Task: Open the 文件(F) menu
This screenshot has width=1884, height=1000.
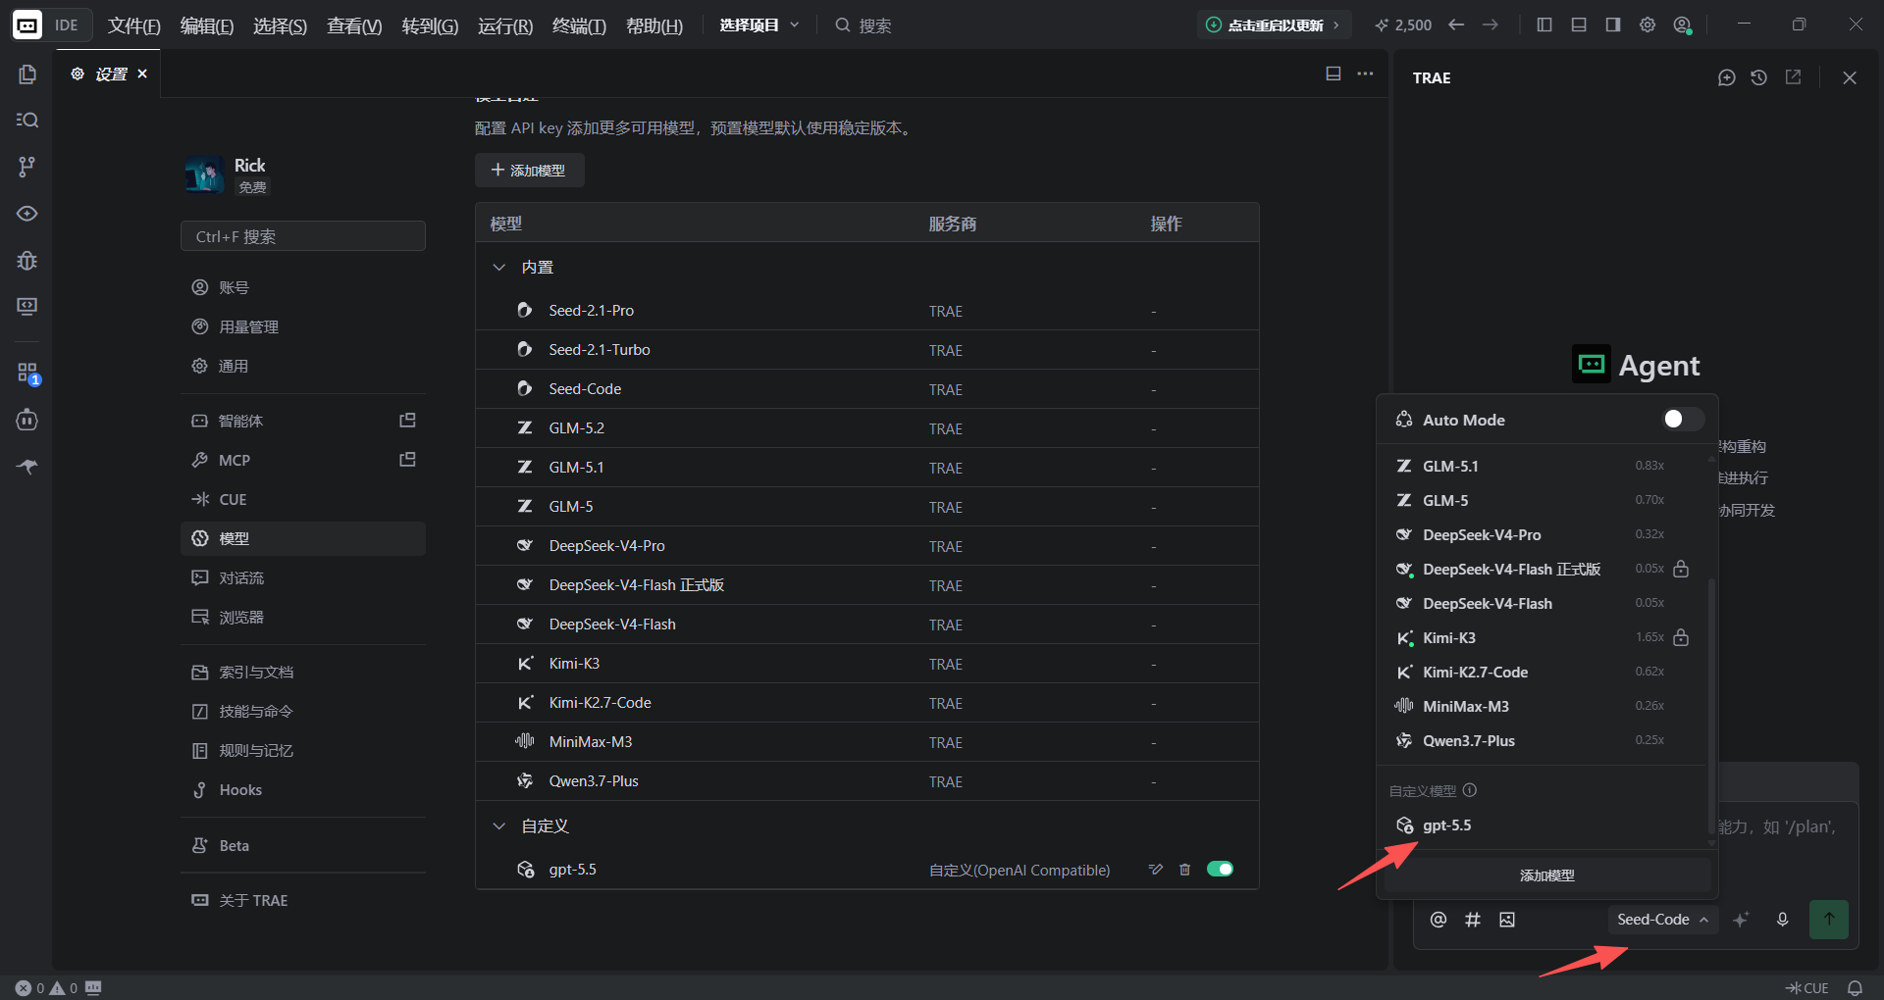Action: tap(134, 25)
